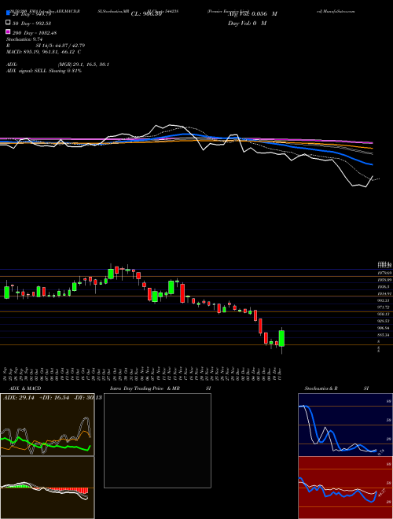Click the white 50 Day EMA legend square
This screenshot has width=393, height=519.
click(x=8, y=23)
